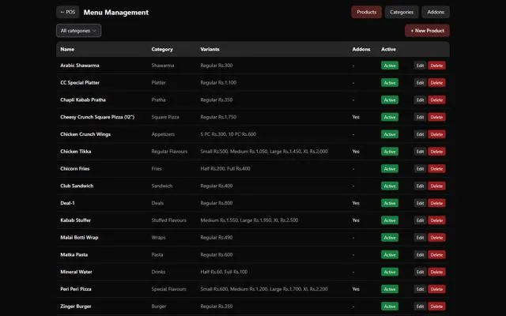Delete CC Special Platter

(x=436, y=82)
